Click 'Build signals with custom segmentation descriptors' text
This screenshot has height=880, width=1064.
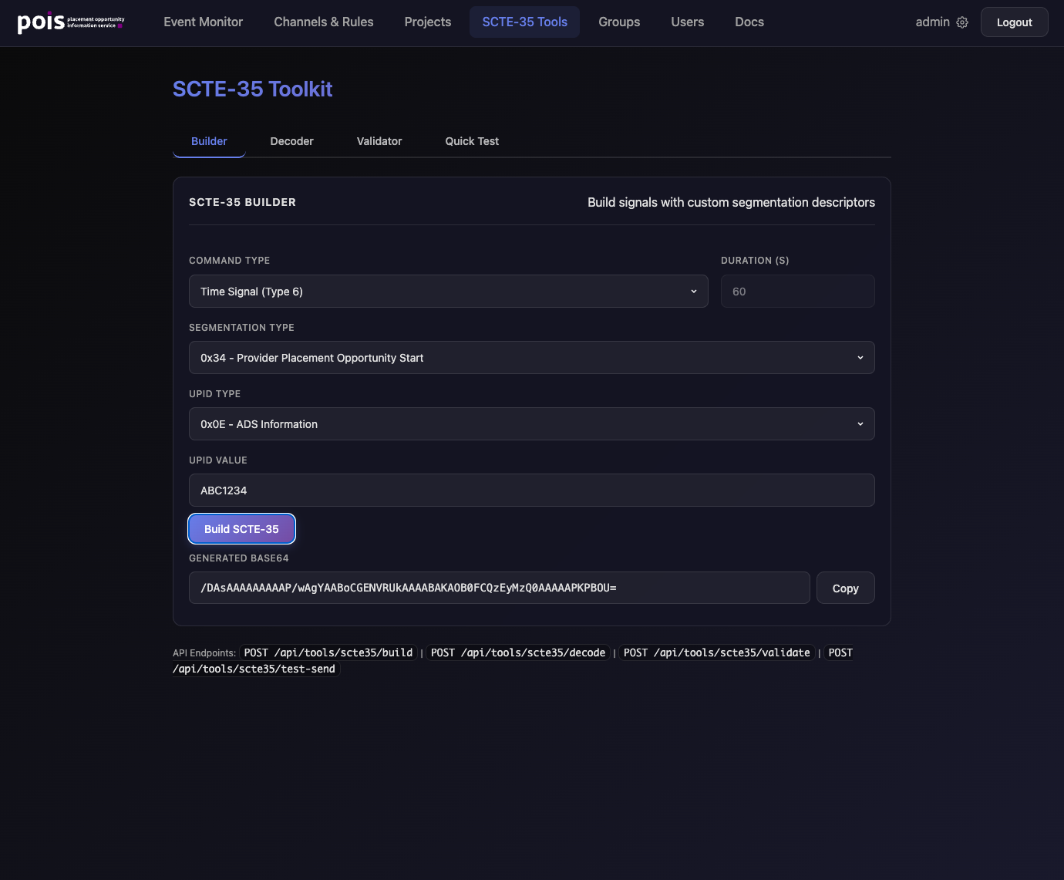(x=731, y=202)
